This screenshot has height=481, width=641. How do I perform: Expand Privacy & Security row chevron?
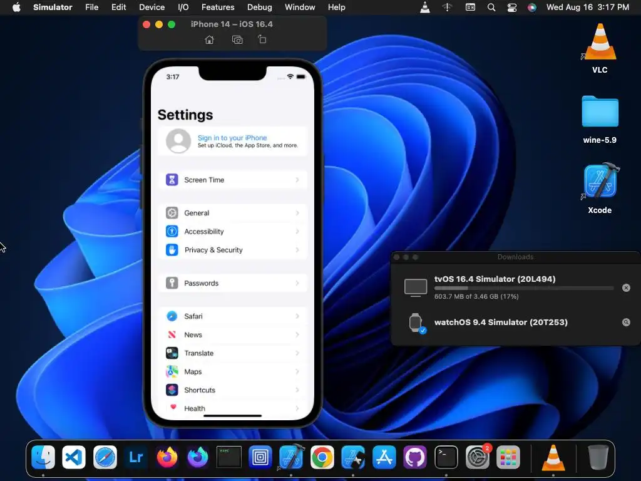point(297,250)
